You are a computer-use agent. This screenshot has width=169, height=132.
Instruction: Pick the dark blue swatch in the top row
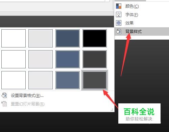[68, 38]
